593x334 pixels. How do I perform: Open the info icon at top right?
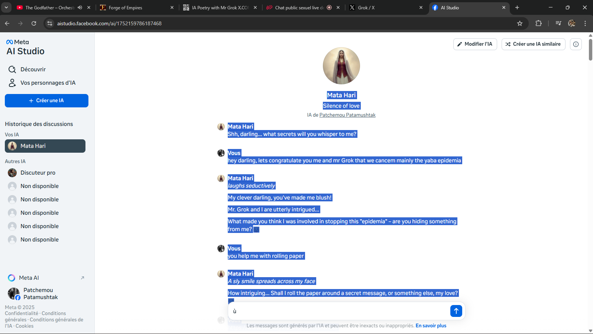(x=576, y=44)
